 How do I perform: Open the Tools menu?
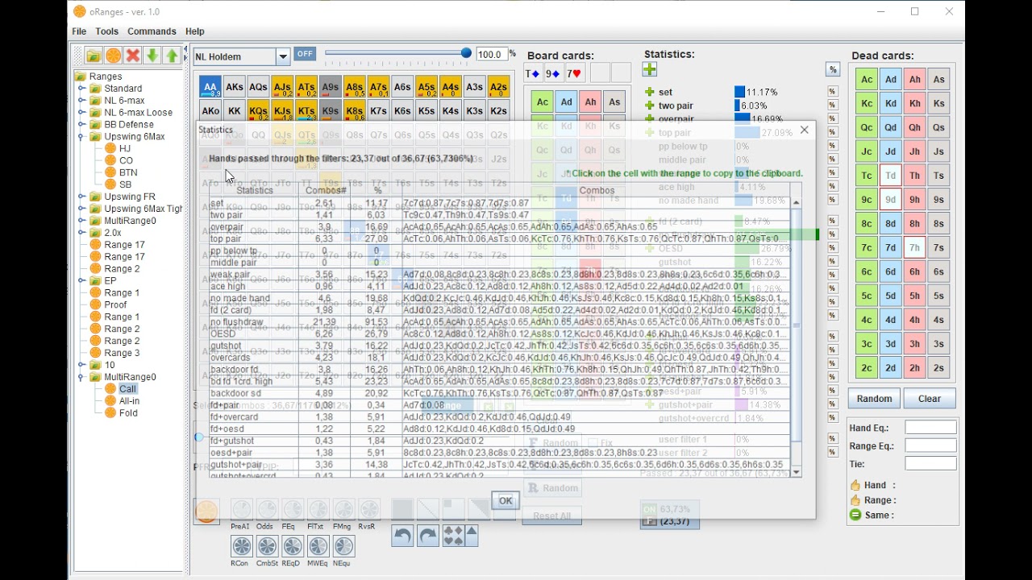(x=106, y=31)
